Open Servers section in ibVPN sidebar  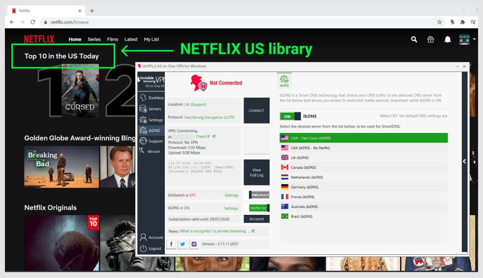pyautogui.click(x=151, y=109)
